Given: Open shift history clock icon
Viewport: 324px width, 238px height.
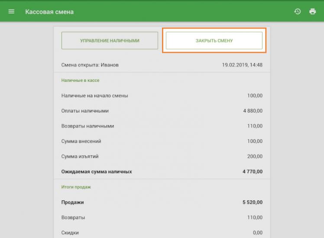Looking at the screenshot, I should (x=298, y=12).
